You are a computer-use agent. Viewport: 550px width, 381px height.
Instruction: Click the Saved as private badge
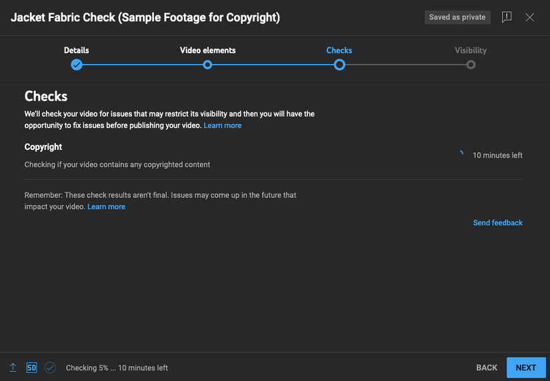(457, 17)
